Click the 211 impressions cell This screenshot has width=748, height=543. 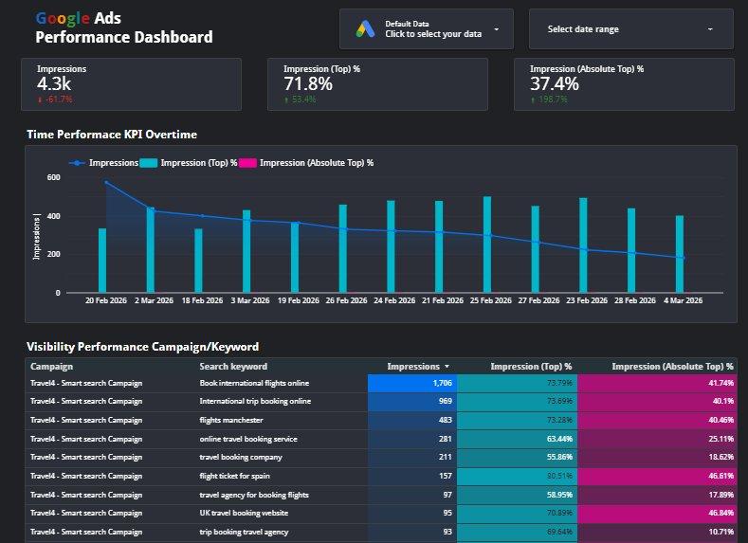point(412,457)
